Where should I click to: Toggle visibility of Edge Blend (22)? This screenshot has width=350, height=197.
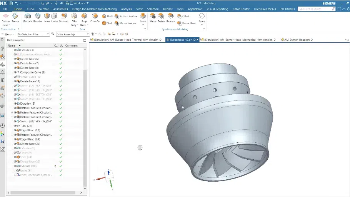pos(15,130)
